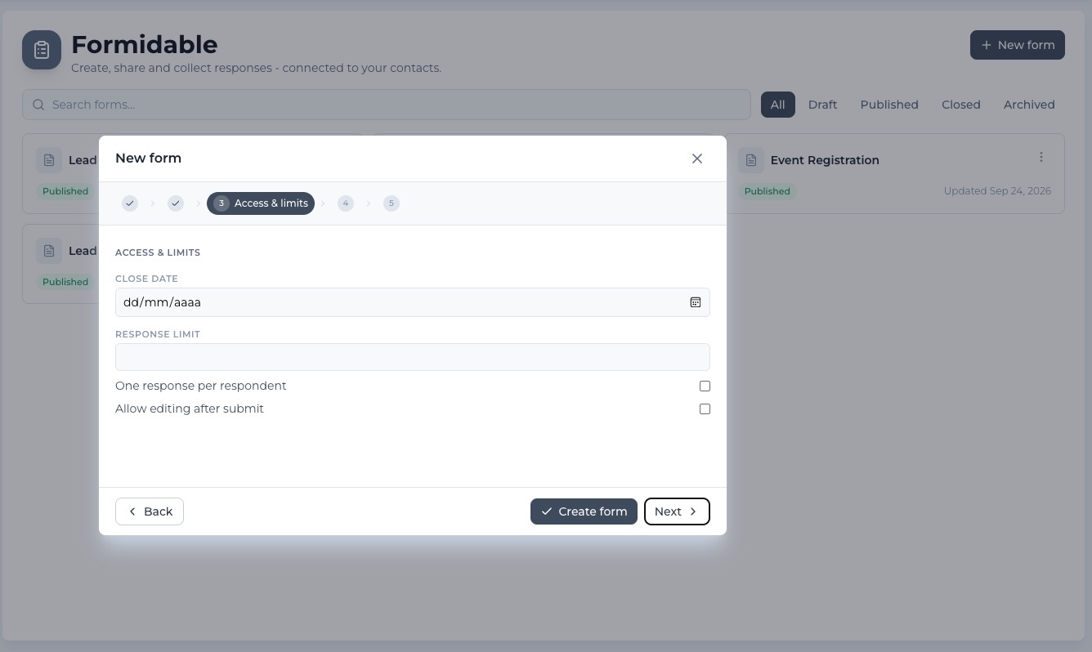Click 'Updated Sep 24, 2026' text

[997, 191]
